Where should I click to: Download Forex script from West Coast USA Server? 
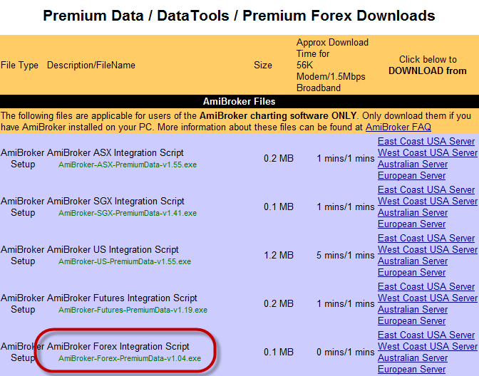[x=428, y=346]
